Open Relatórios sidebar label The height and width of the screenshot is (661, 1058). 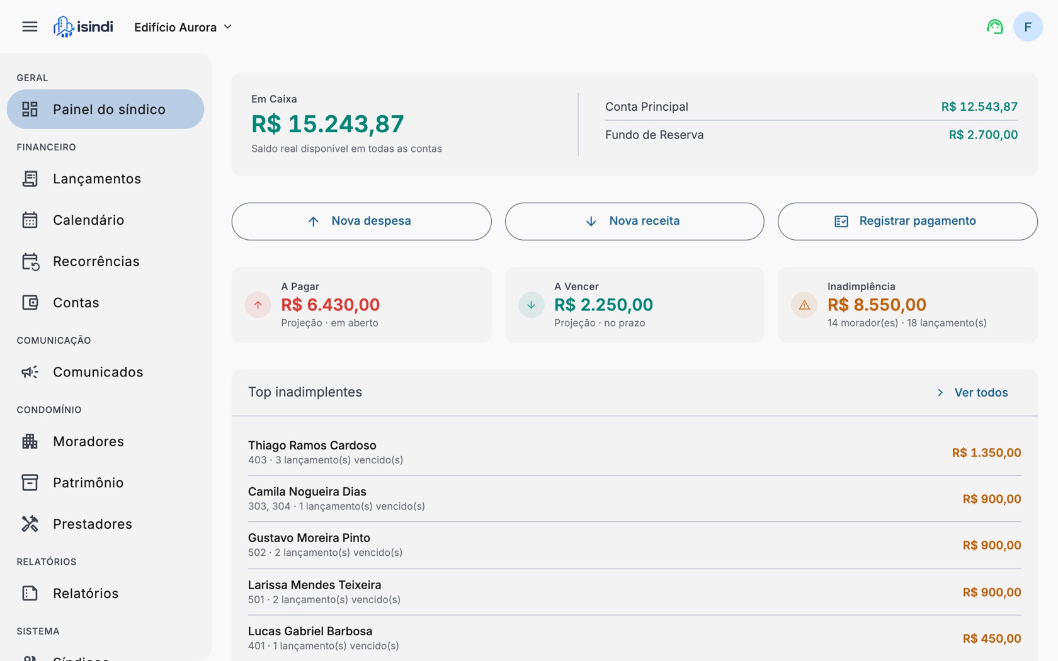tap(86, 593)
